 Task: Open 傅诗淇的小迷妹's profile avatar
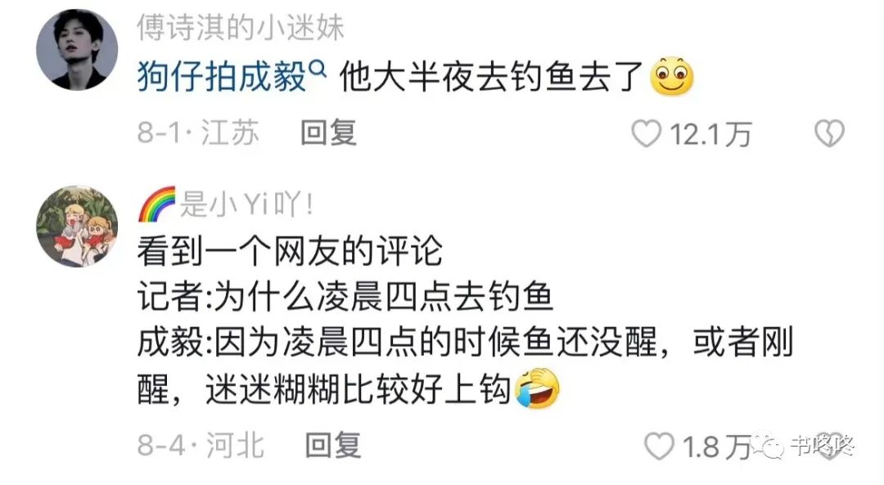point(77,50)
